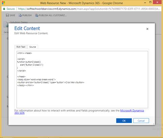Maximize the Chrome window
The height and width of the screenshot is (138, 163).
tap(150, 2)
